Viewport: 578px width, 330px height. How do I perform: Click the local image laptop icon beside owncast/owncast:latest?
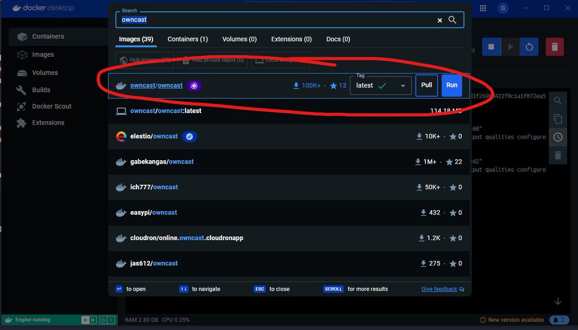tap(121, 111)
